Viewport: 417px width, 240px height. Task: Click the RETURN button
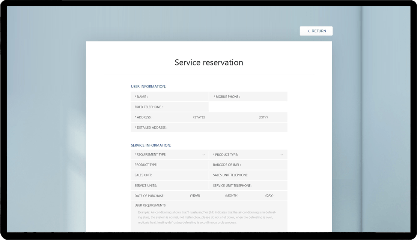(x=316, y=31)
